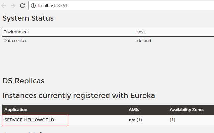Image resolution: width=214 pixels, height=133 pixels.
Task: Click the Availability Zones column header
Action: pos(187,110)
